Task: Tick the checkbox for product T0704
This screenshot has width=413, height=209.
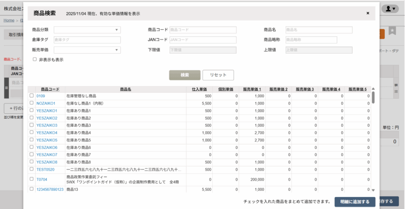Action: click(31, 179)
